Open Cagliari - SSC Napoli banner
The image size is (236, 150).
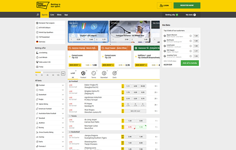tap(88, 32)
